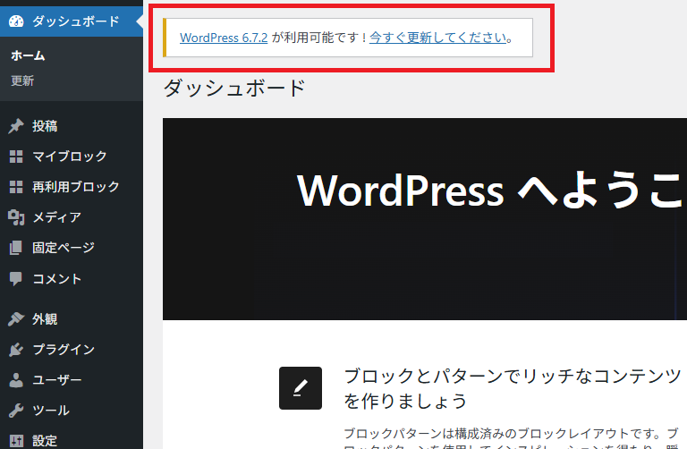Click the grid icon for マイブロック

[x=15, y=157]
